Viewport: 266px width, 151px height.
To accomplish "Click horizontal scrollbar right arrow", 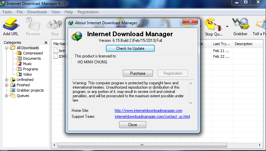I will 260,145.
